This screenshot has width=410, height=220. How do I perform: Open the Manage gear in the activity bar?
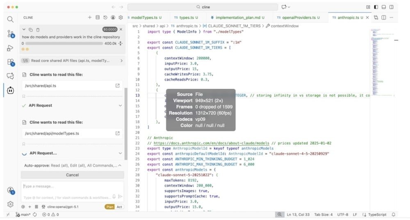click(10, 204)
